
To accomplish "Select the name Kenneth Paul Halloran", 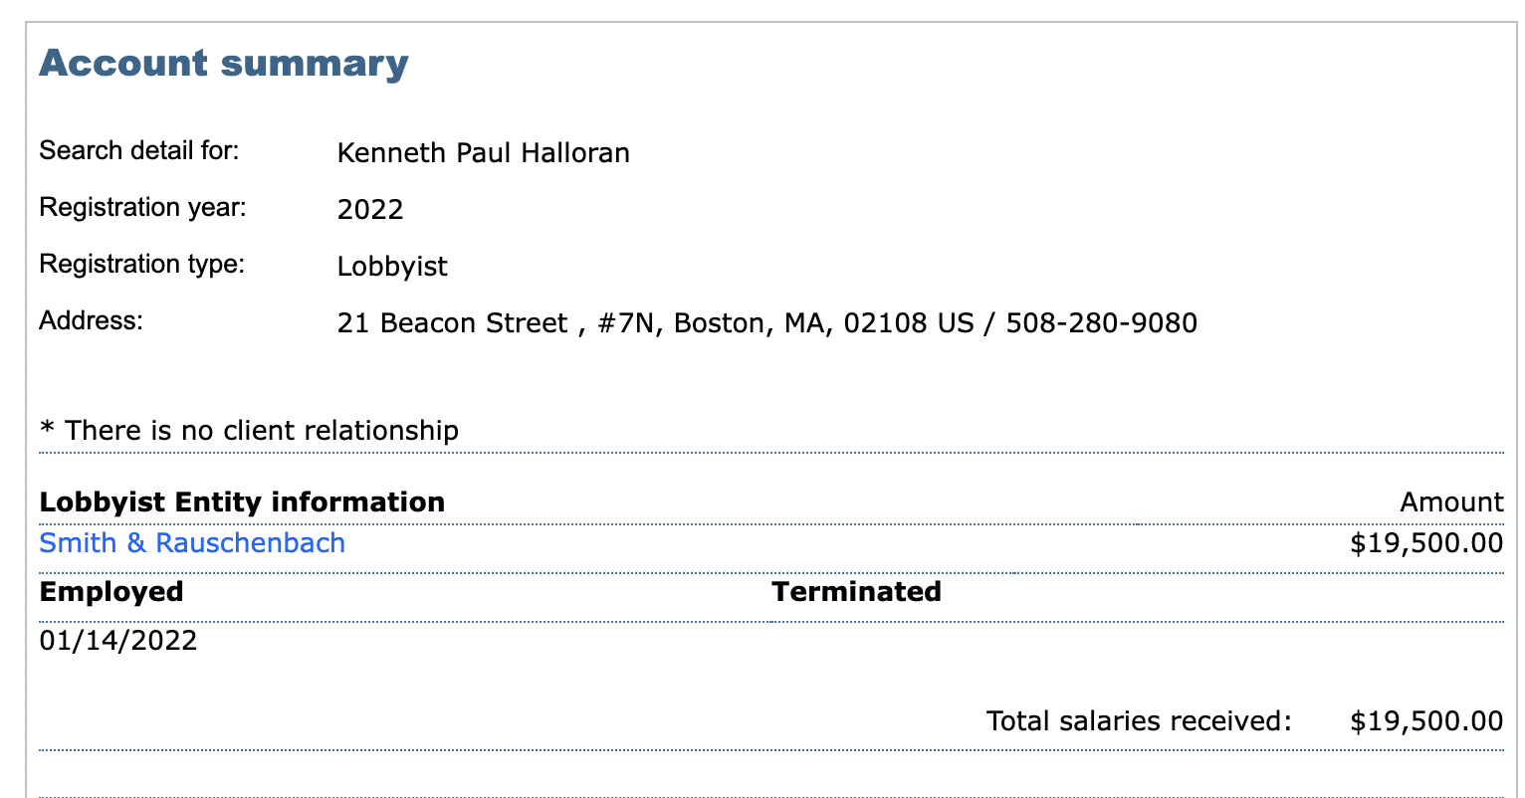I will pyautogui.click(x=483, y=153).
